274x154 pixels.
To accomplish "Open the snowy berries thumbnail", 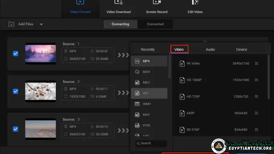I will coord(41,91).
